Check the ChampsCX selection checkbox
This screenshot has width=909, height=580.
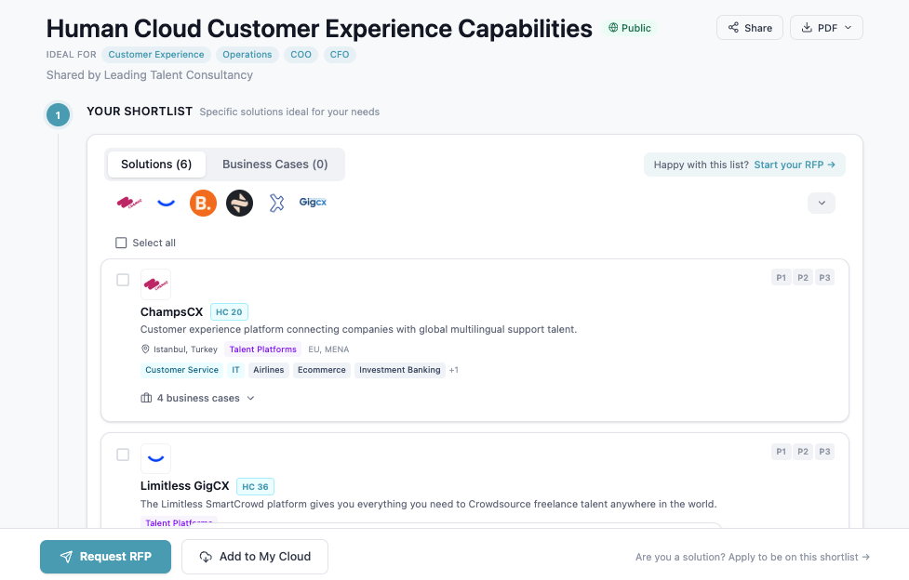[123, 280]
